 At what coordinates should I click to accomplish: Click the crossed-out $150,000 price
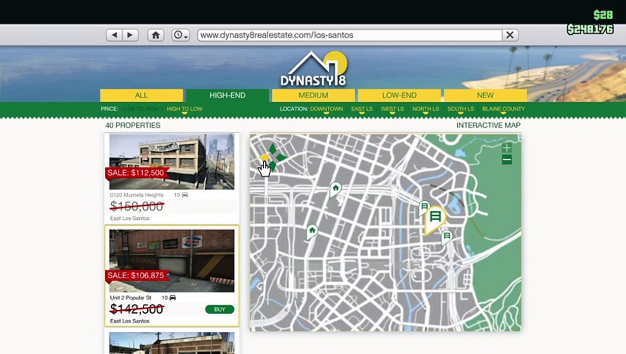click(137, 206)
